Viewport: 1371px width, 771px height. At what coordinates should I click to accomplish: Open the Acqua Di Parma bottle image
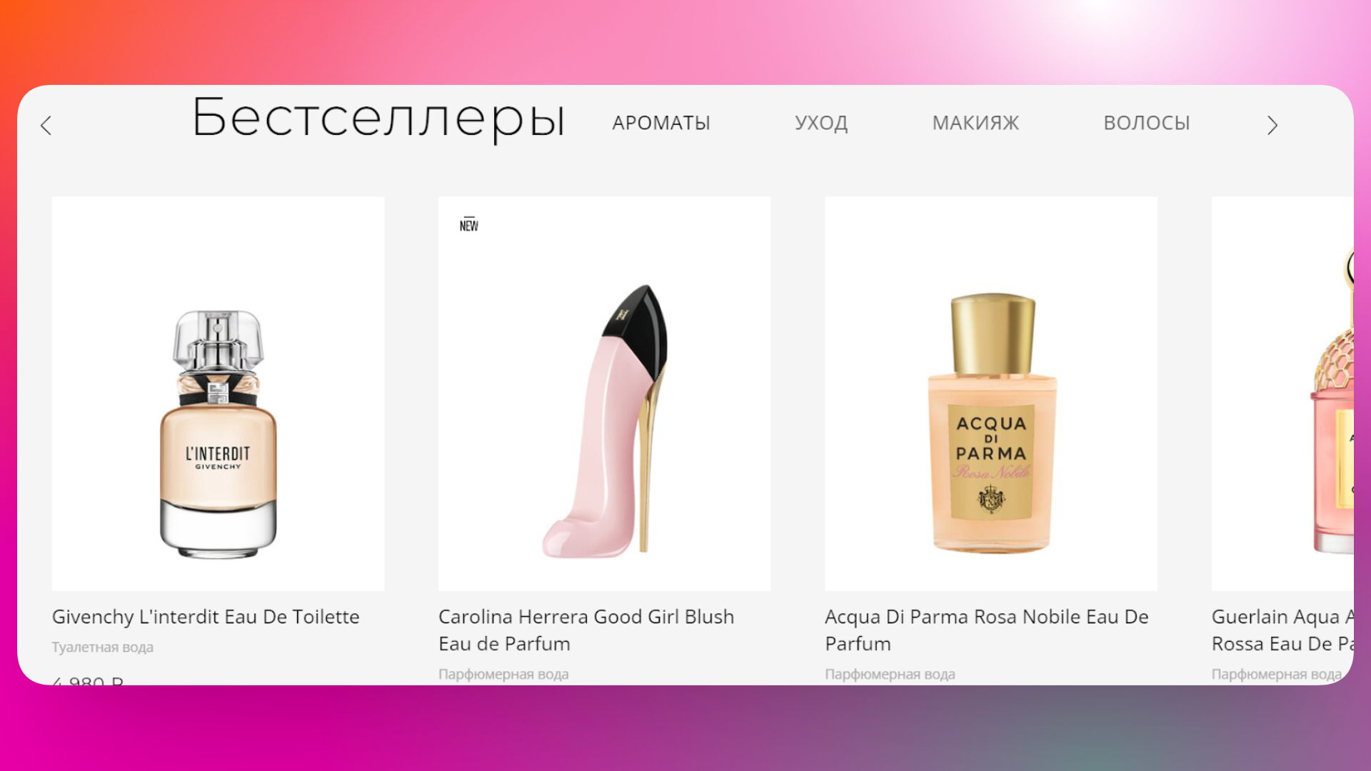pyautogui.click(x=991, y=394)
